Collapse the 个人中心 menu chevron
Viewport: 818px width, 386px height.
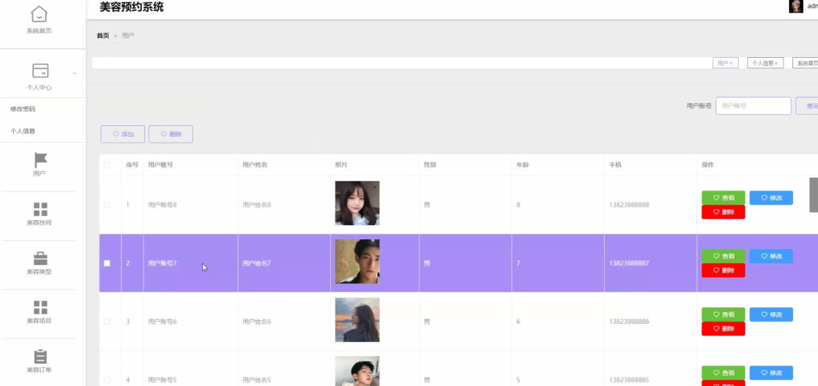(74, 74)
